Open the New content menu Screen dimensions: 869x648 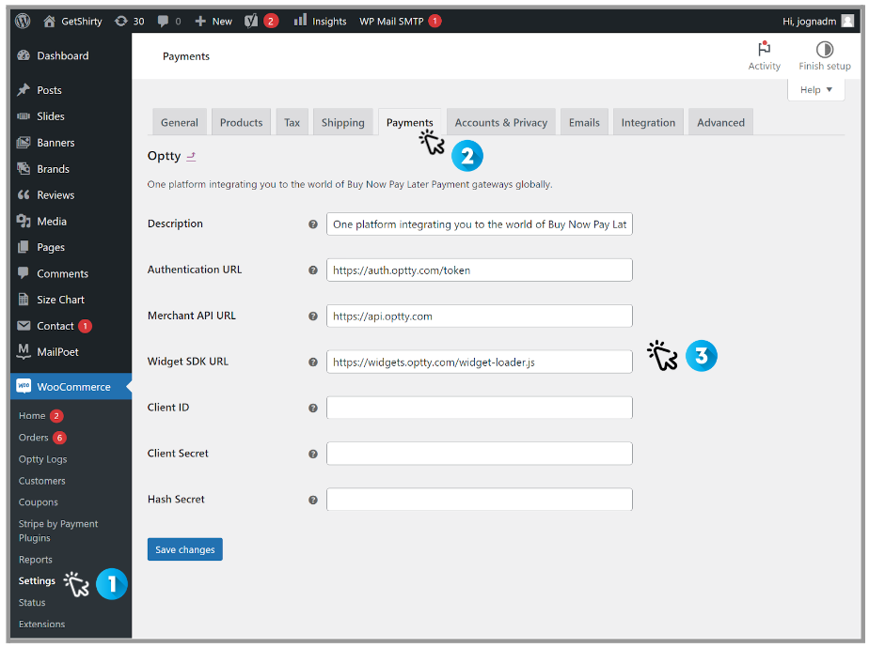[x=213, y=21]
